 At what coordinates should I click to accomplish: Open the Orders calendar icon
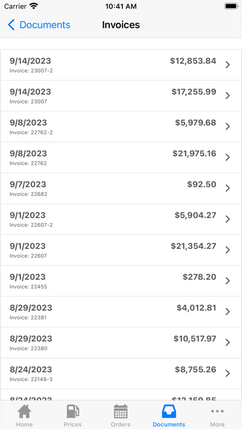(120, 412)
